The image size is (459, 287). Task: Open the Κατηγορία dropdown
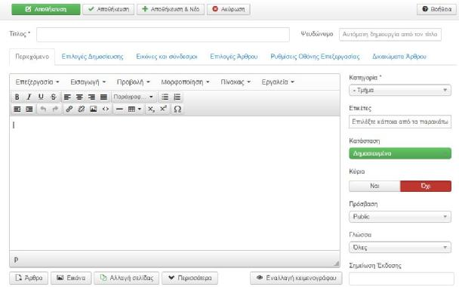point(400,90)
